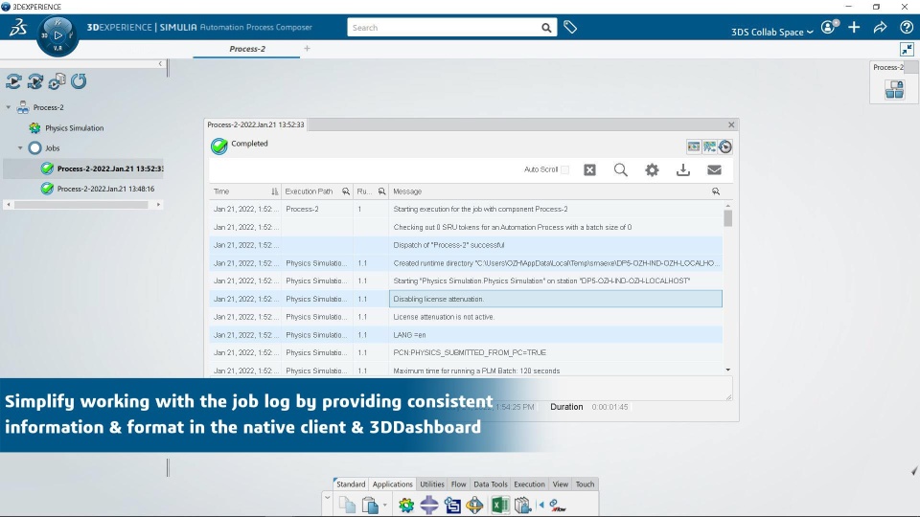Click the tag icon beside search

point(569,27)
